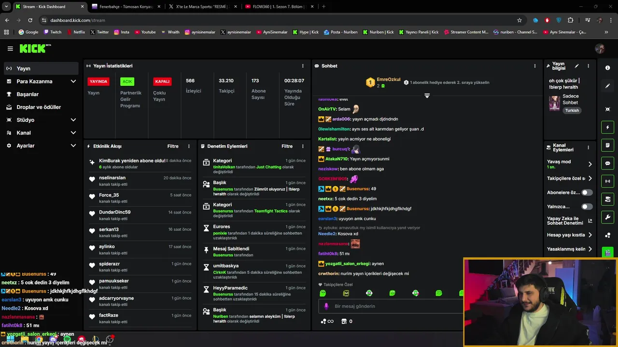Open the Sohbet panel options menu
The height and width of the screenshot is (347, 618).
click(534, 66)
